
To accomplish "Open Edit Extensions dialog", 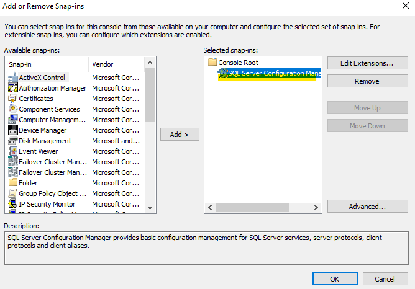I will pyautogui.click(x=367, y=63).
